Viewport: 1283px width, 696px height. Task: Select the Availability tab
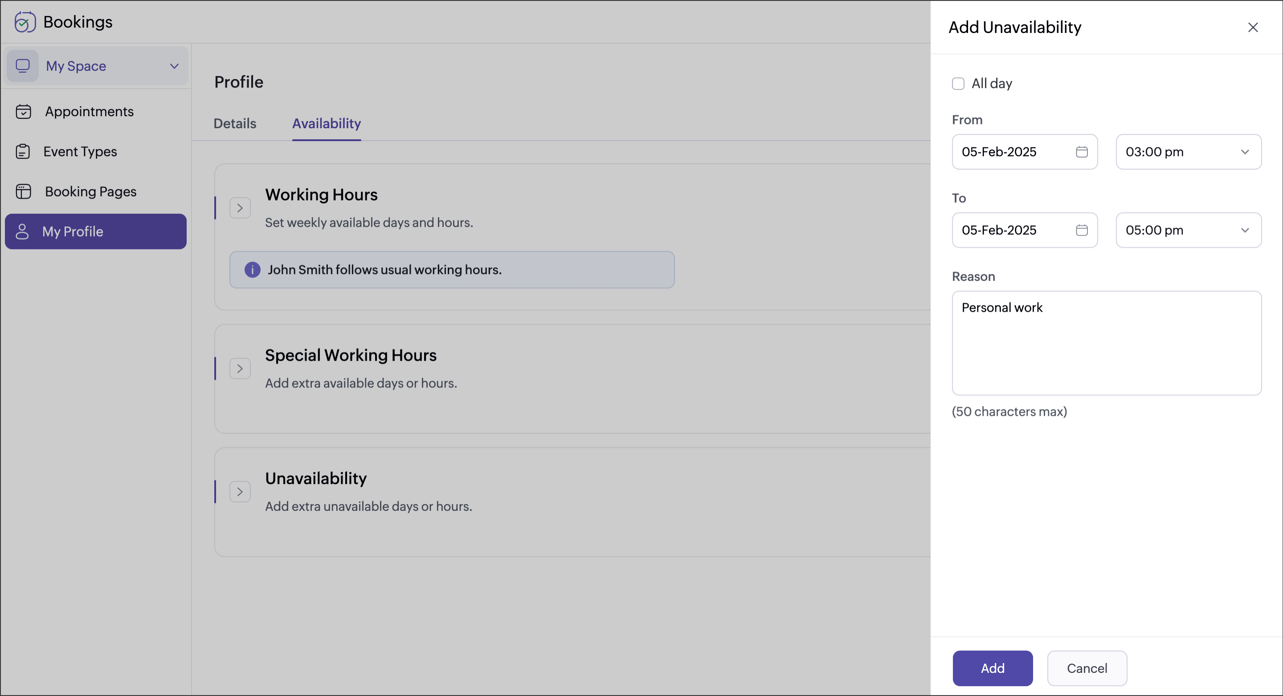(327, 123)
